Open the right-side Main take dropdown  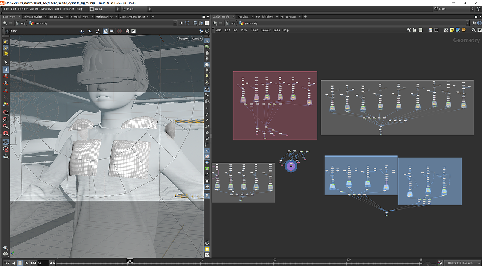(454, 9)
